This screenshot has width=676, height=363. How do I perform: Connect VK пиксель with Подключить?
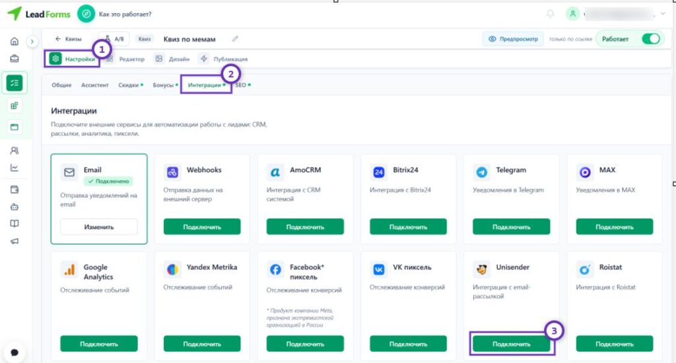tap(408, 344)
